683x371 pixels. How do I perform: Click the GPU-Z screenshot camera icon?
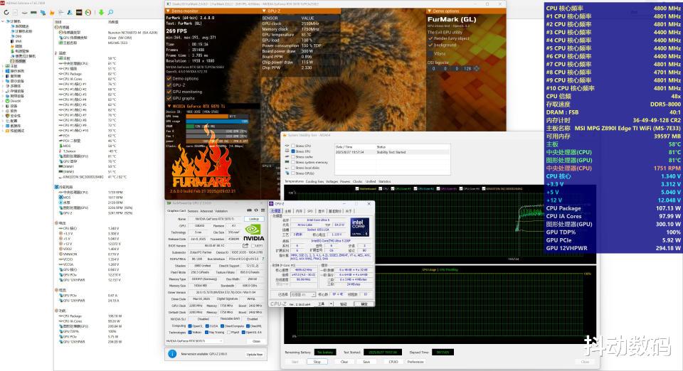pyautogui.click(x=249, y=210)
